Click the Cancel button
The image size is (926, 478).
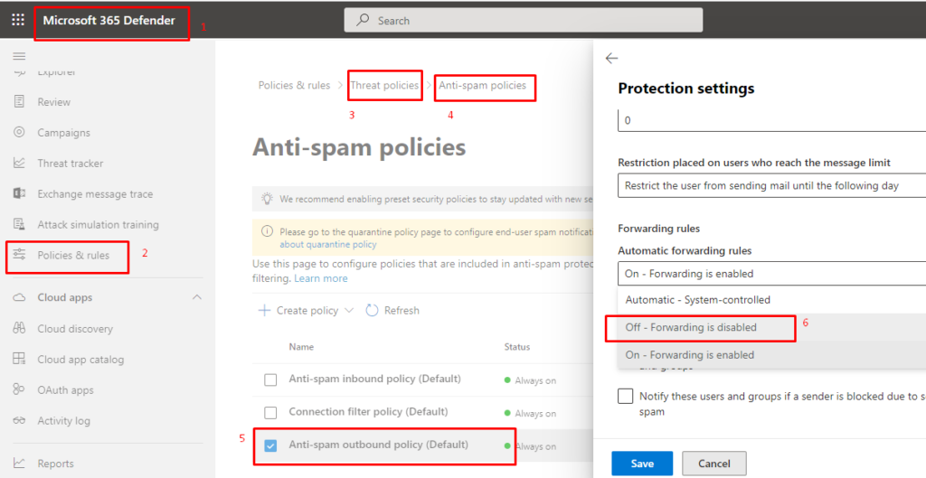click(x=714, y=464)
